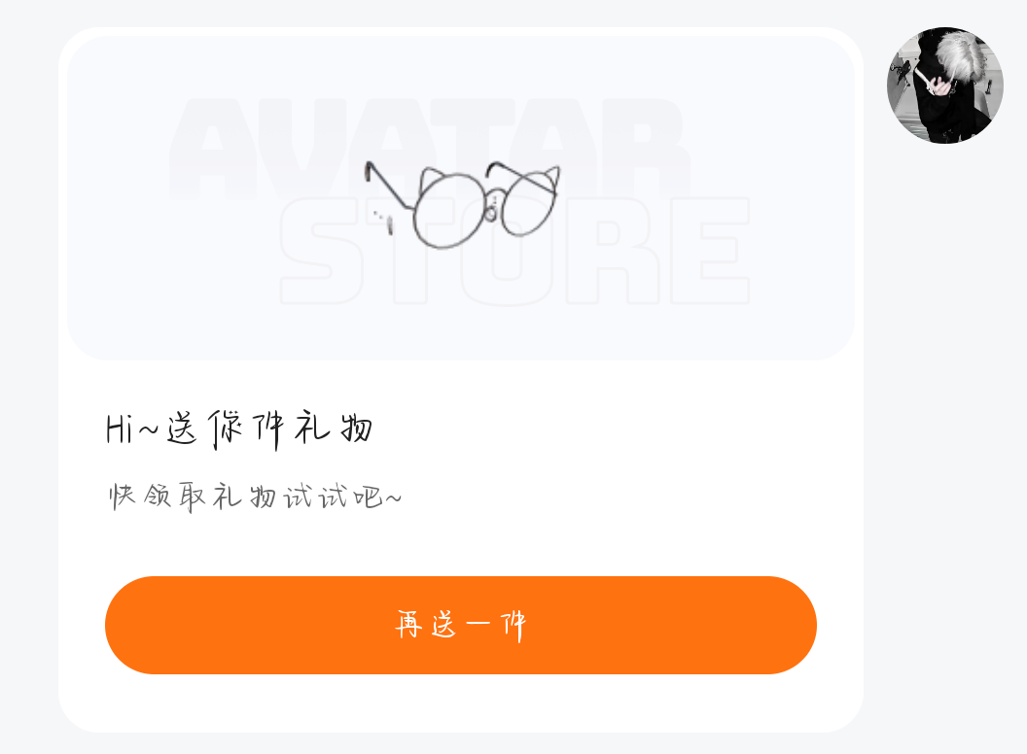Click the letter E in the STORE watermark

(x=711, y=251)
